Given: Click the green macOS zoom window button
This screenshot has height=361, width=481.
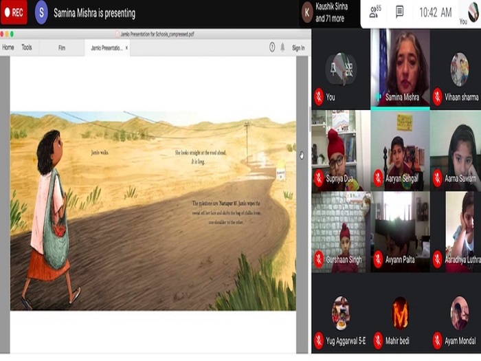Looking at the screenshot, I should pos(12,34).
